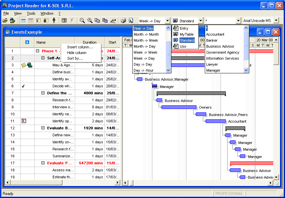Choose 'Sort by…' from context menu
The height and width of the screenshot is (198, 285).
coord(75,58)
